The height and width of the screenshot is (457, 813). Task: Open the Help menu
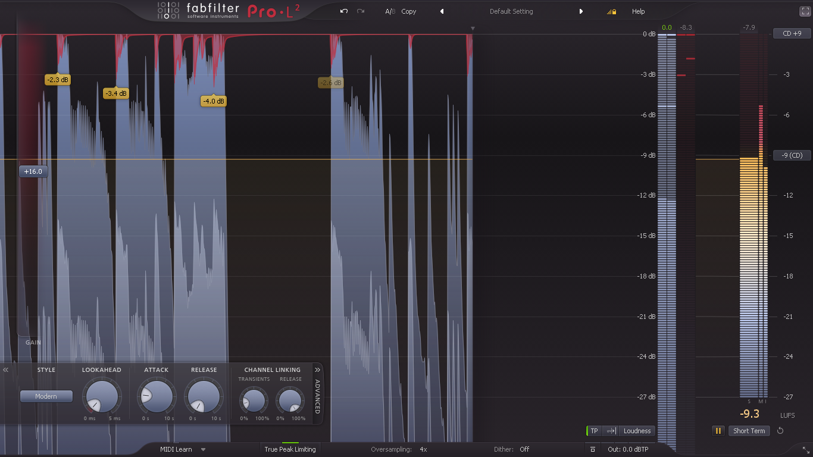(x=638, y=11)
